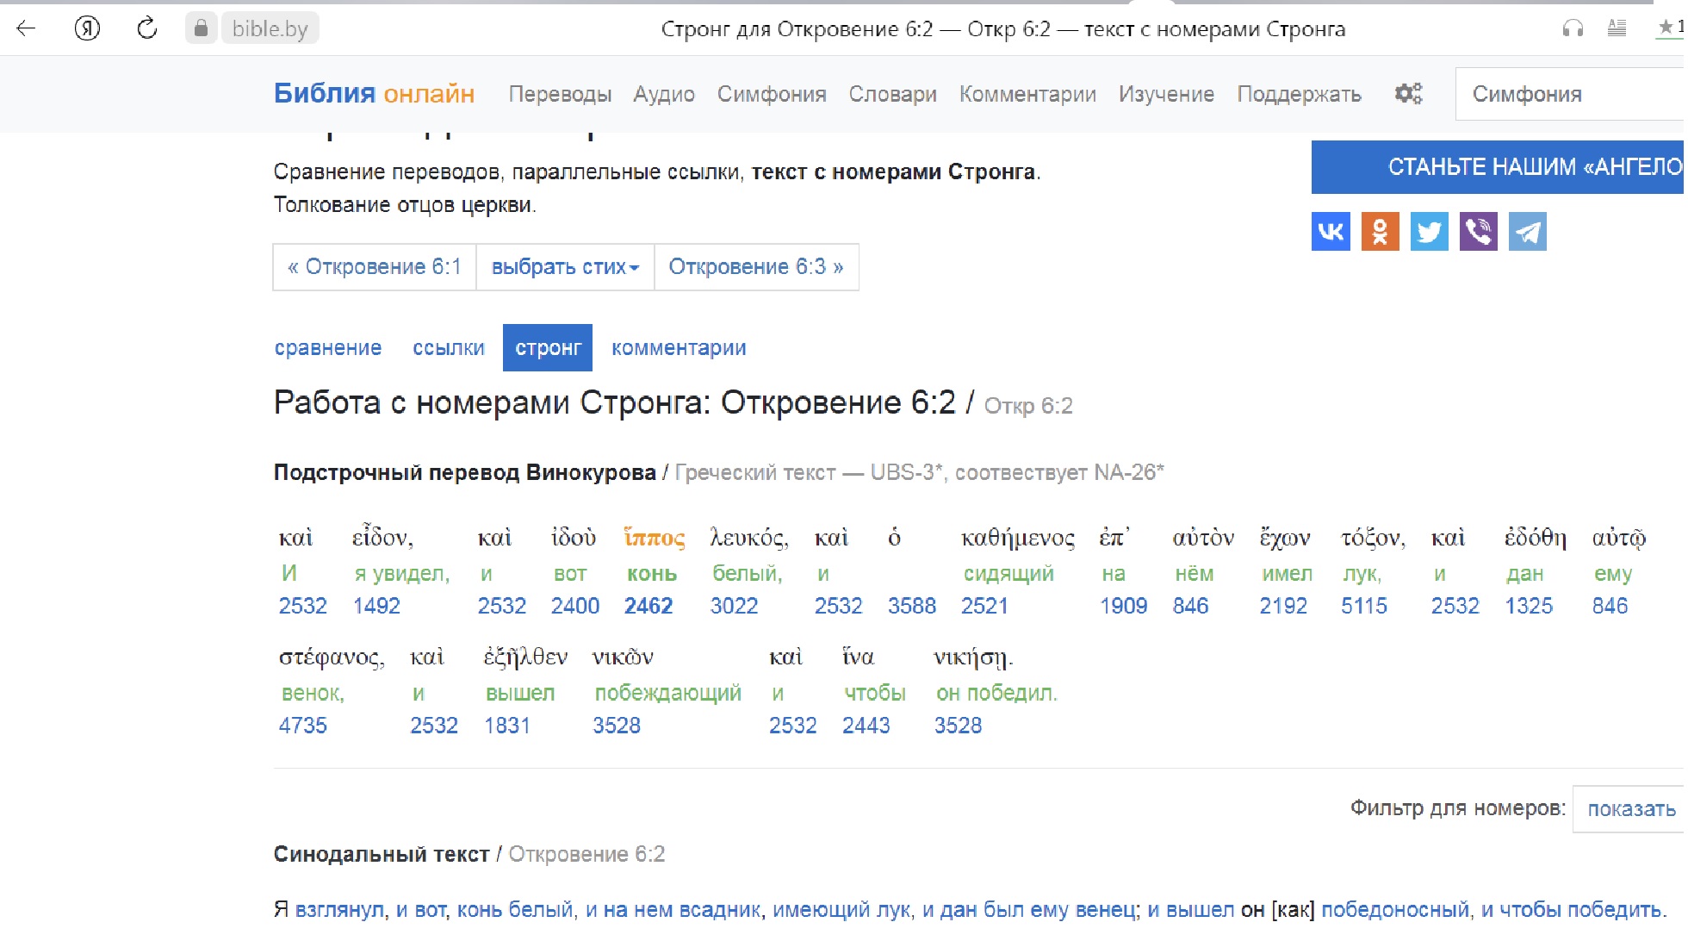Share the page via Twitter icon
The image size is (1688, 941).
pos(1429,232)
